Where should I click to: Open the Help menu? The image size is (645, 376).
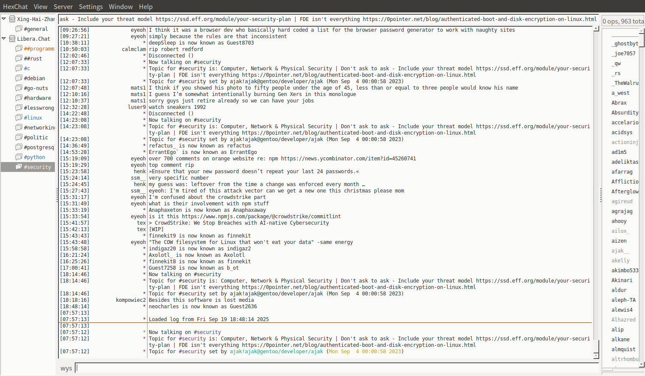tap(146, 6)
